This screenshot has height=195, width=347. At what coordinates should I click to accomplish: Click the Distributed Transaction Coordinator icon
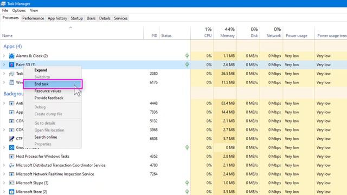pos(11,165)
